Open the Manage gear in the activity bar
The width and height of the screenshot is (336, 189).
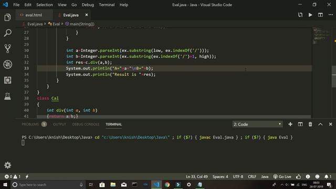[x=7, y=165]
